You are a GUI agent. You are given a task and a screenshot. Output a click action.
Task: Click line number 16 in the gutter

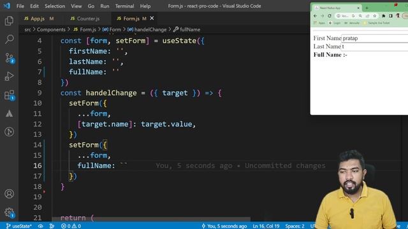click(x=38, y=165)
